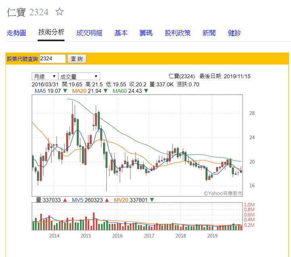The image size is (291, 257).
Task: Click the 2014 label on the time axis
Action: point(54,236)
